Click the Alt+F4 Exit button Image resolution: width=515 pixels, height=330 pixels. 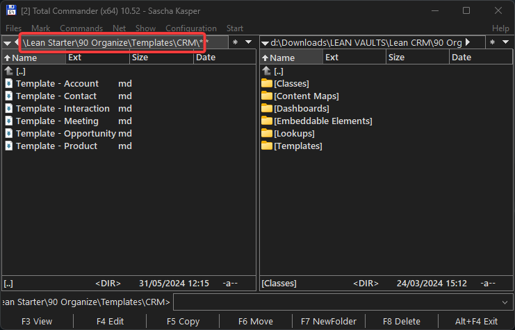click(x=476, y=322)
